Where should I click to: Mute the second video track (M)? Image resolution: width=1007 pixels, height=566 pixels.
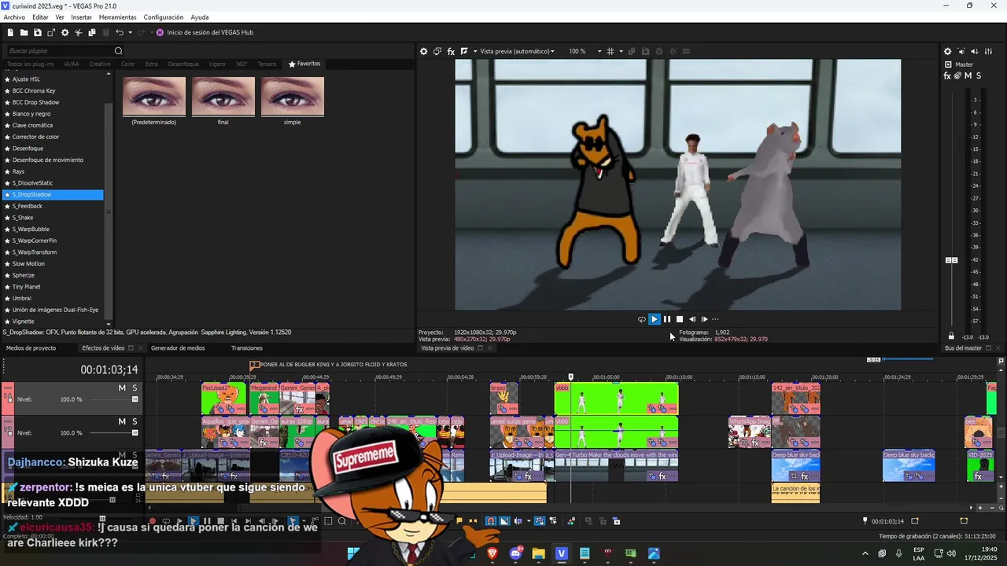[x=122, y=421]
